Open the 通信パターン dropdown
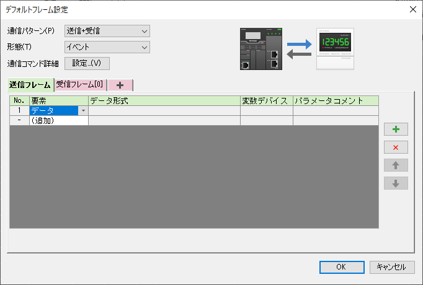 tap(107, 31)
